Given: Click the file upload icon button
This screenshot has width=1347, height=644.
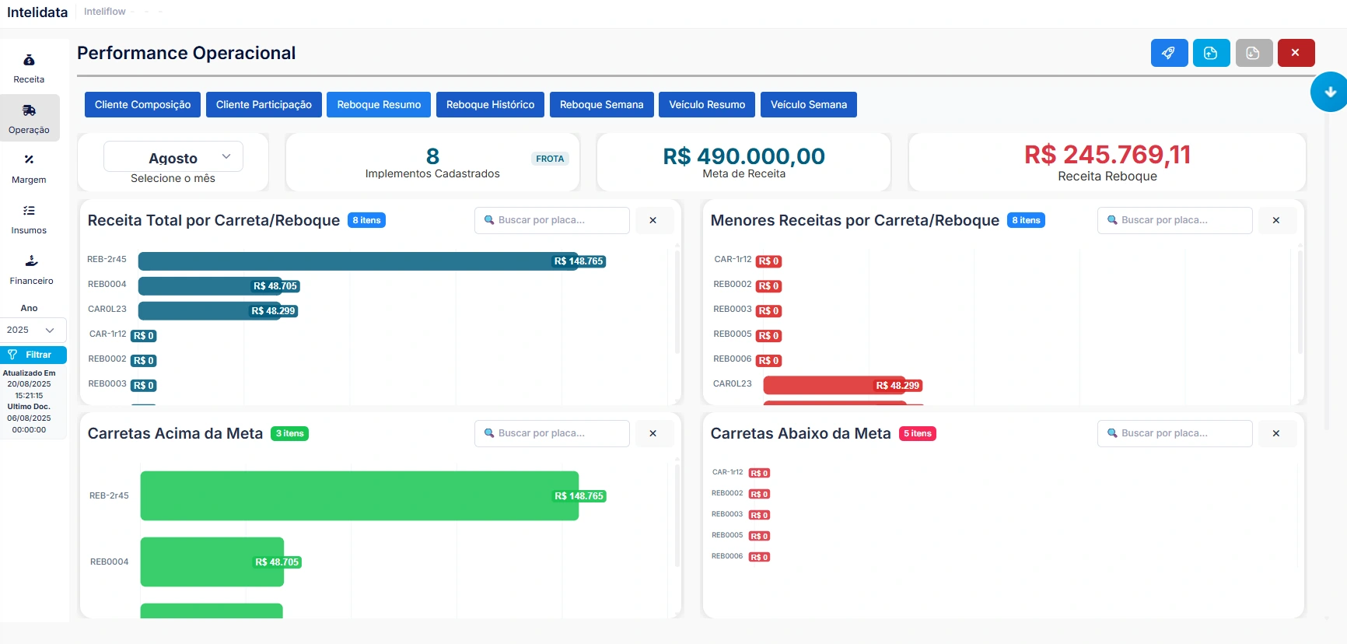Looking at the screenshot, I should click(x=1211, y=53).
